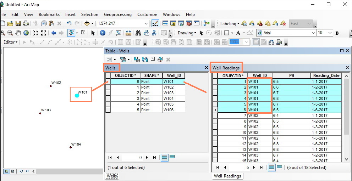Select the Pan hand tool

pos(18,33)
